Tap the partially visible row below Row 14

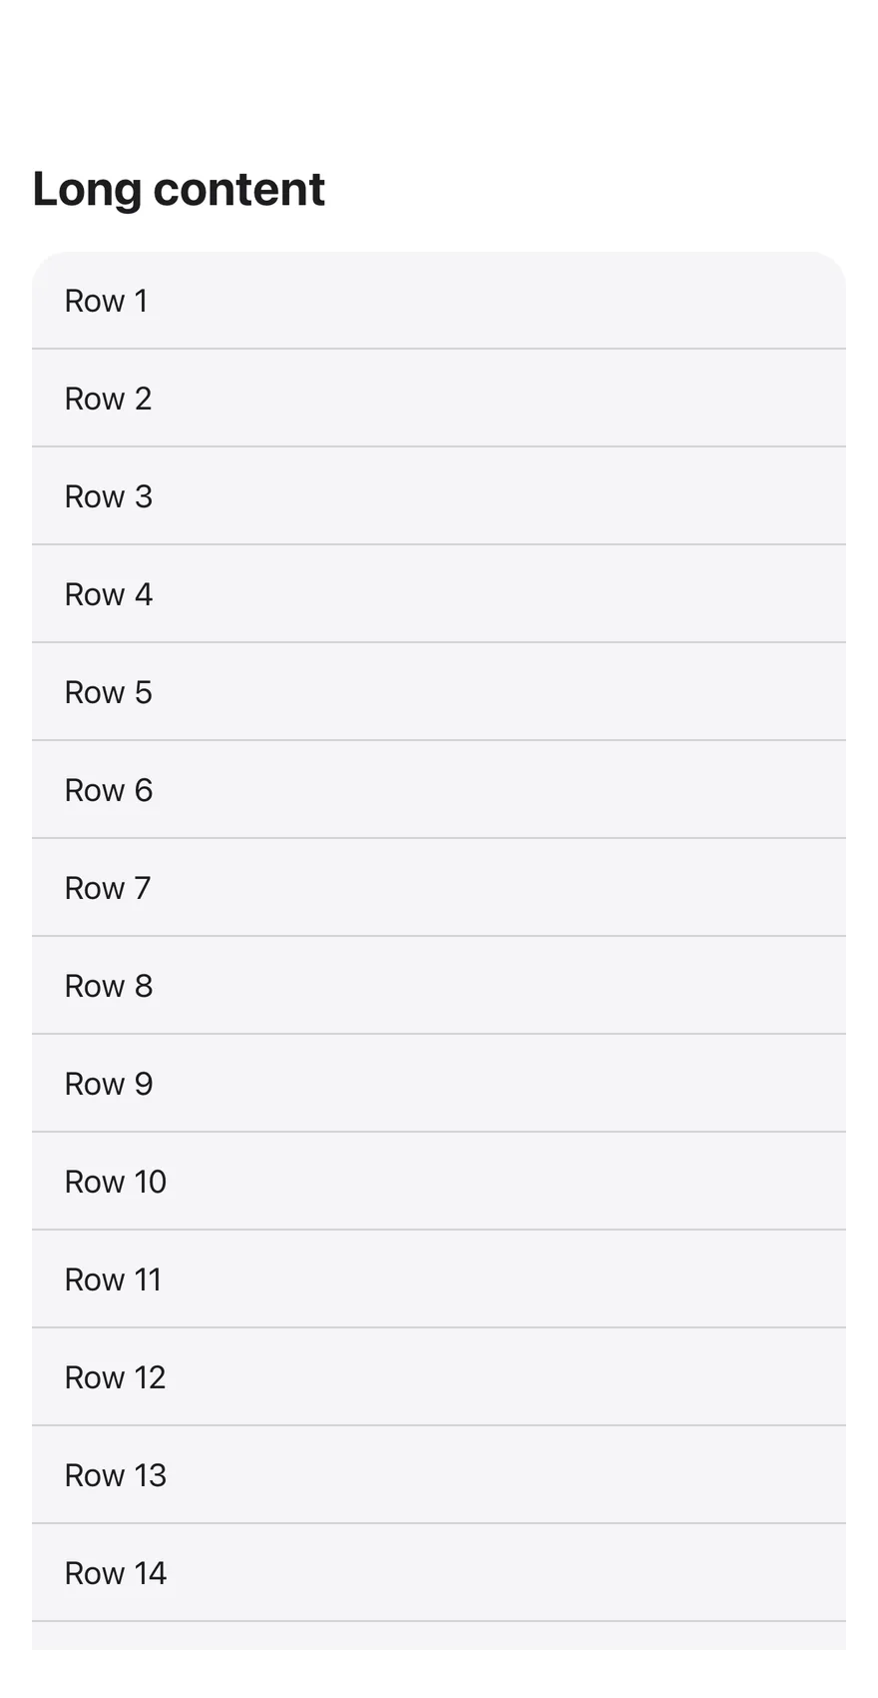tap(439, 1636)
